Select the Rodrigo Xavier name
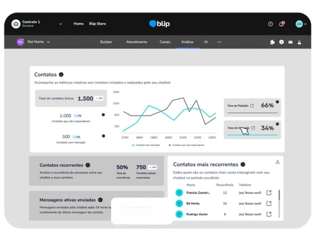 click(x=197, y=214)
